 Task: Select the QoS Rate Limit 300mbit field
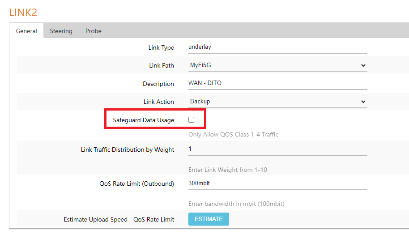[x=277, y=183]
